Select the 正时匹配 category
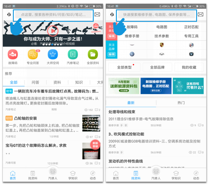209x186 pixels. click(191, 27)
